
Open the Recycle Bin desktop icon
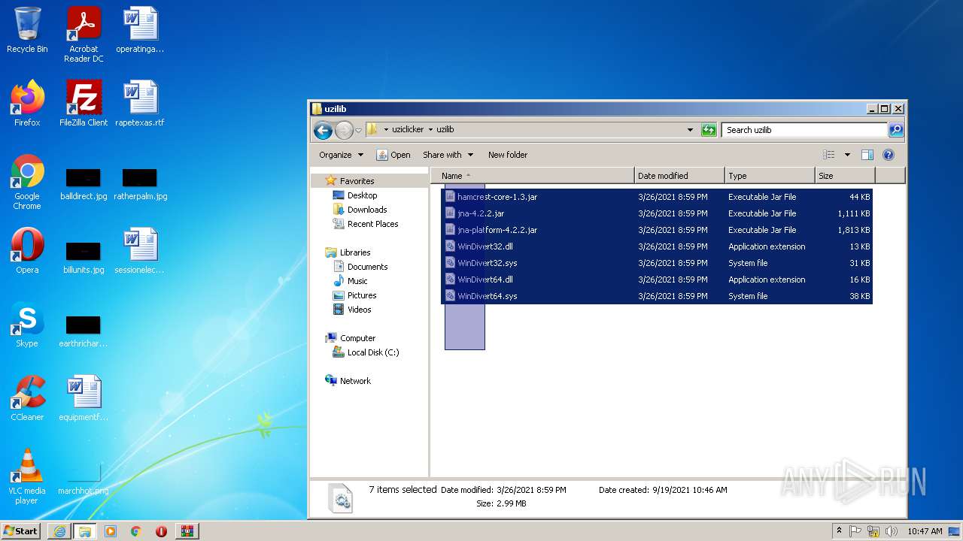tap(27, 30)
